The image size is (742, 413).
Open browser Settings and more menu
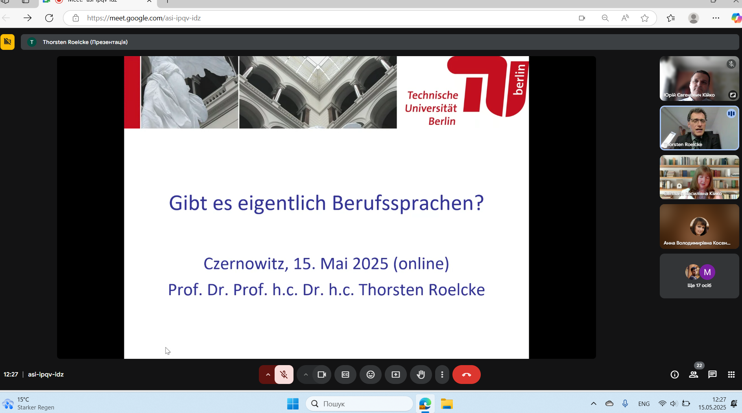pyautogui.click(x=716, y=18)
